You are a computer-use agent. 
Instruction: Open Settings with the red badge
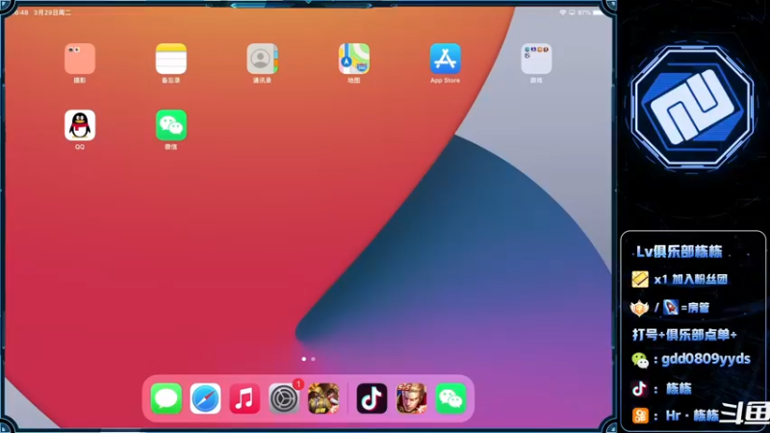click(284, 398)
